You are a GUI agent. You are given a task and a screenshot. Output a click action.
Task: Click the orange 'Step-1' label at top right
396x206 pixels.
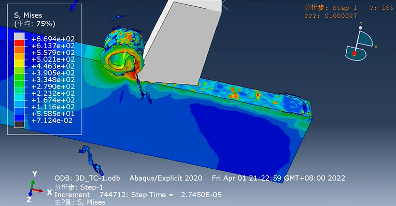[345, 8]
